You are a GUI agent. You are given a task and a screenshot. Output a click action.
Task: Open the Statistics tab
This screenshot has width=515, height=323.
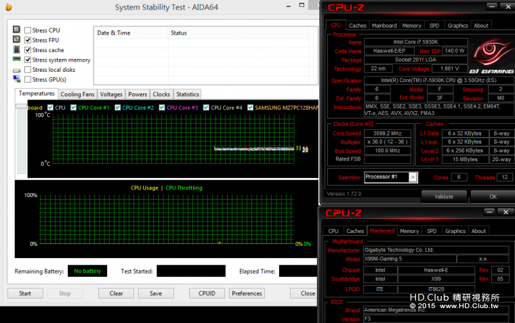(x=188, y=94)
